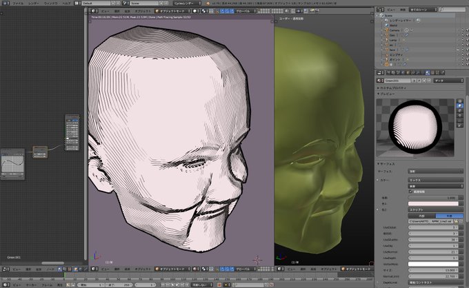Switch script mode to 内部
Screen dimensions: 469x288
click(421, 216)
